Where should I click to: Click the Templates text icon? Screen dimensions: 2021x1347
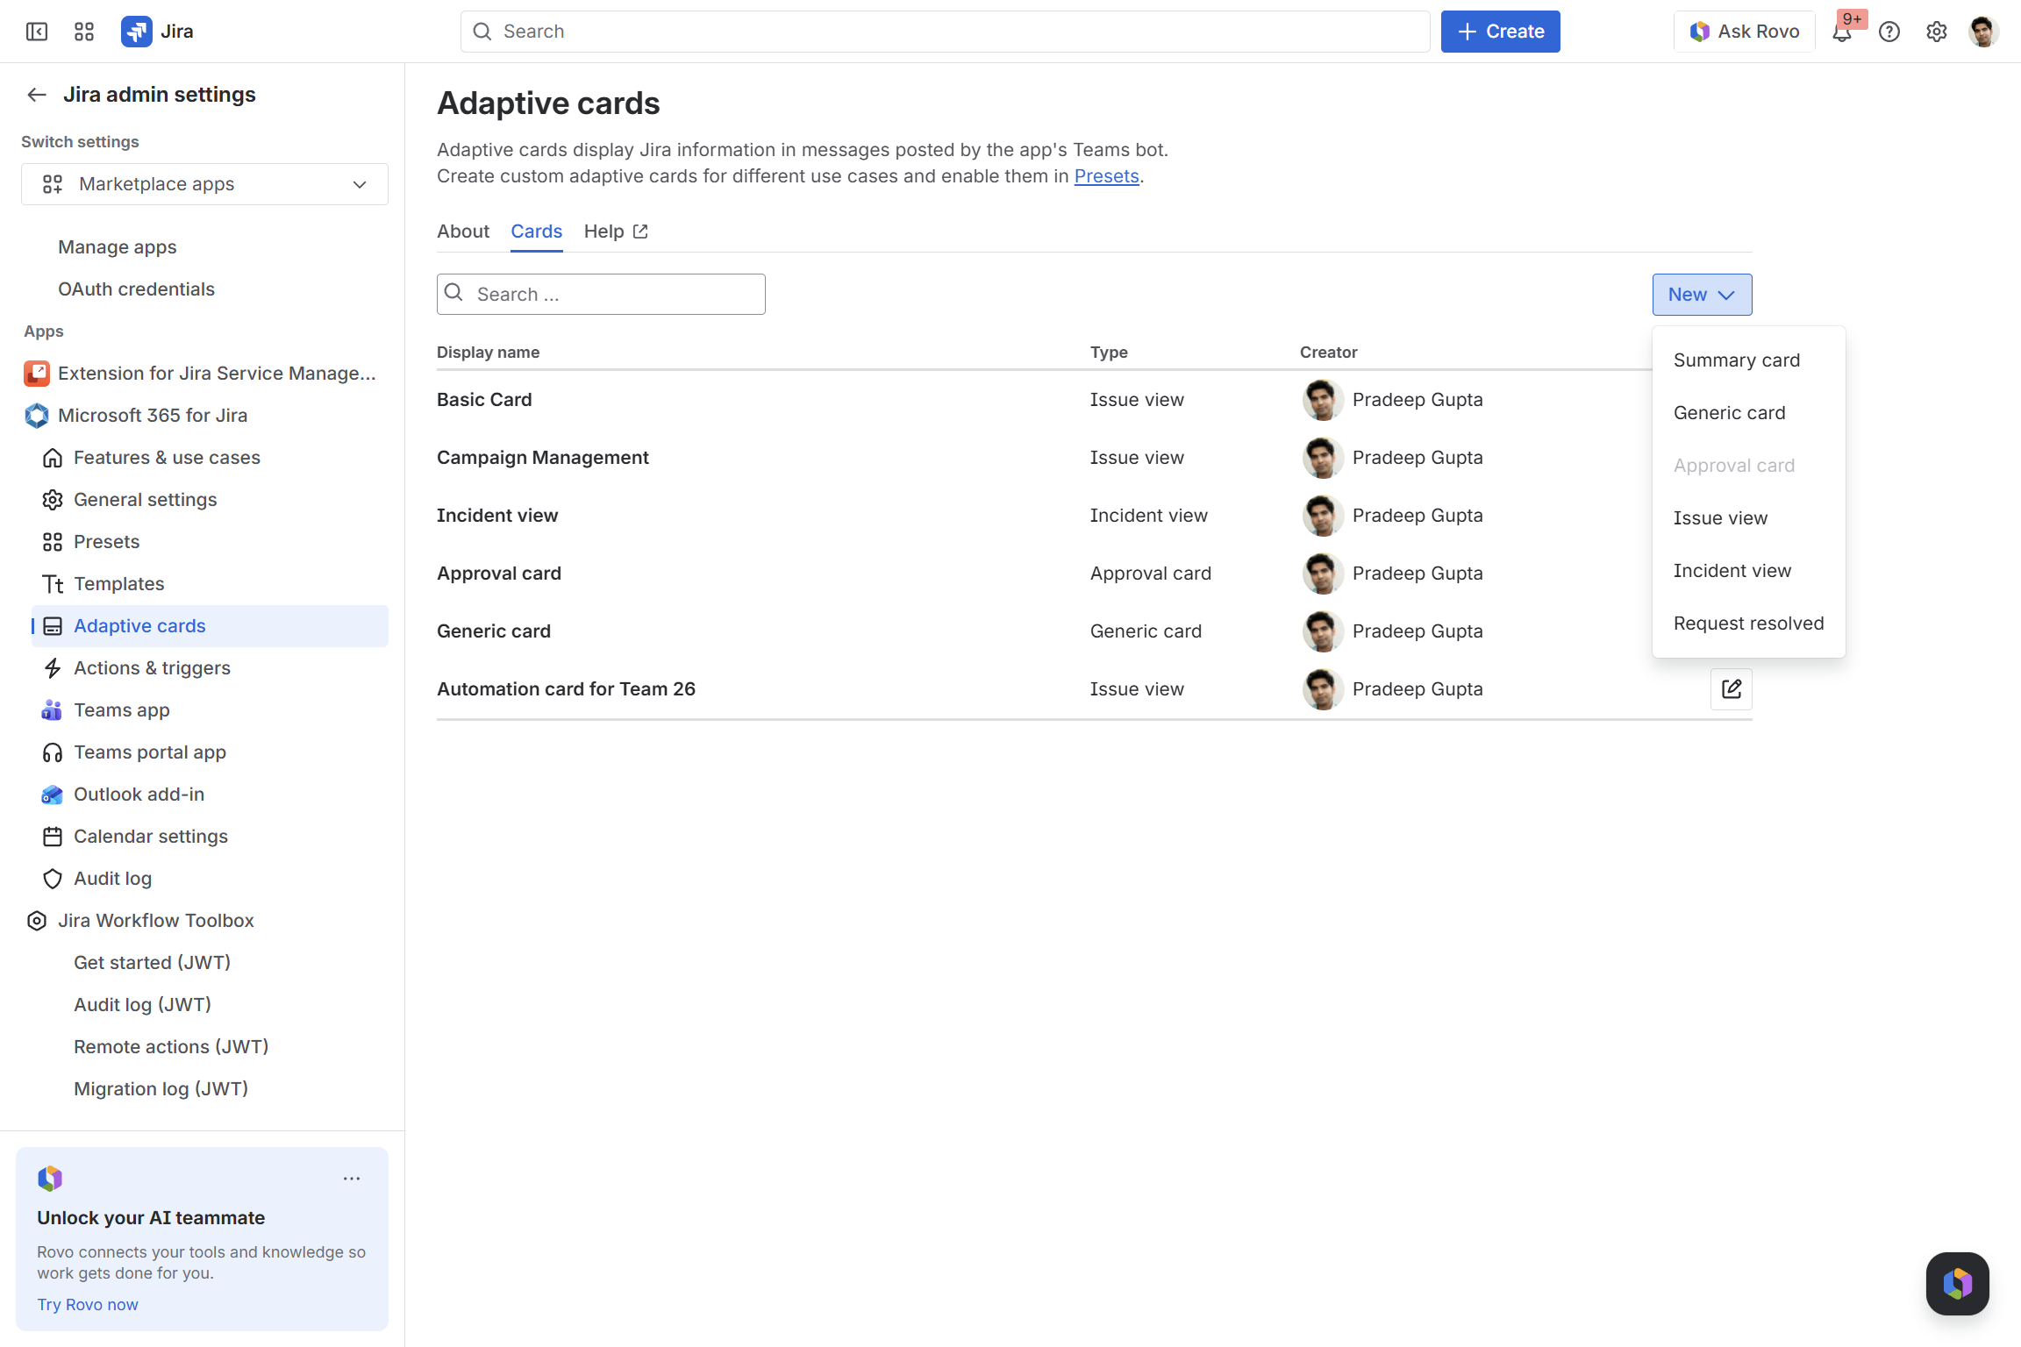click(53, 584)
